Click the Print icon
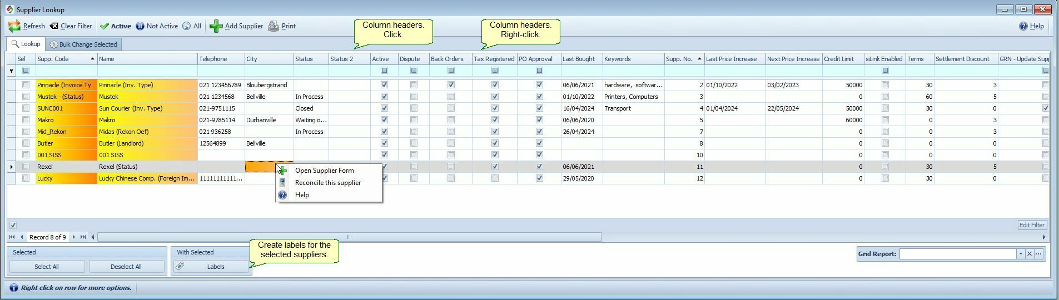Viewport: 1059px width, 300px height. pyautogui.click(x=274, y=26)
